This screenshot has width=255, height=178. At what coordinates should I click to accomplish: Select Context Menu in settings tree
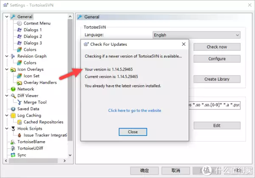[x=37, y=23]
